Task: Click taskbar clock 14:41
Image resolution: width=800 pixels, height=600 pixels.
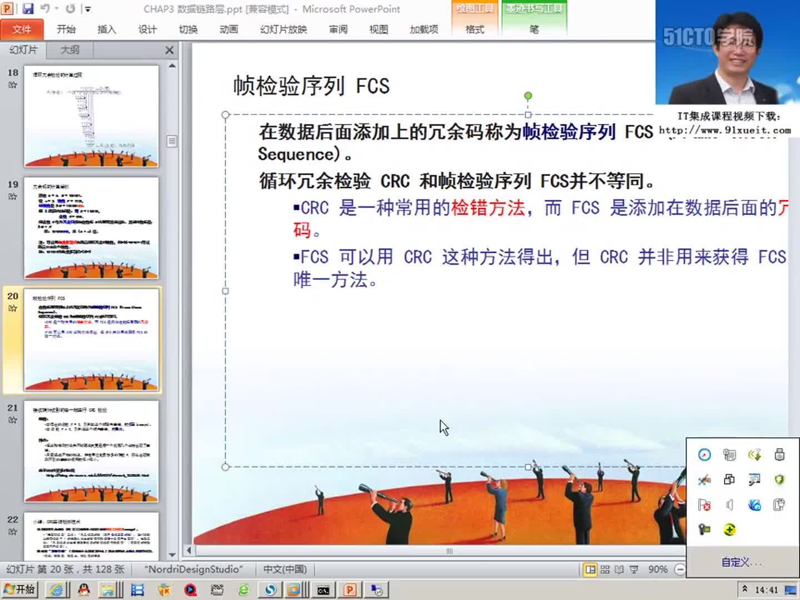Action: coord(766,590)
